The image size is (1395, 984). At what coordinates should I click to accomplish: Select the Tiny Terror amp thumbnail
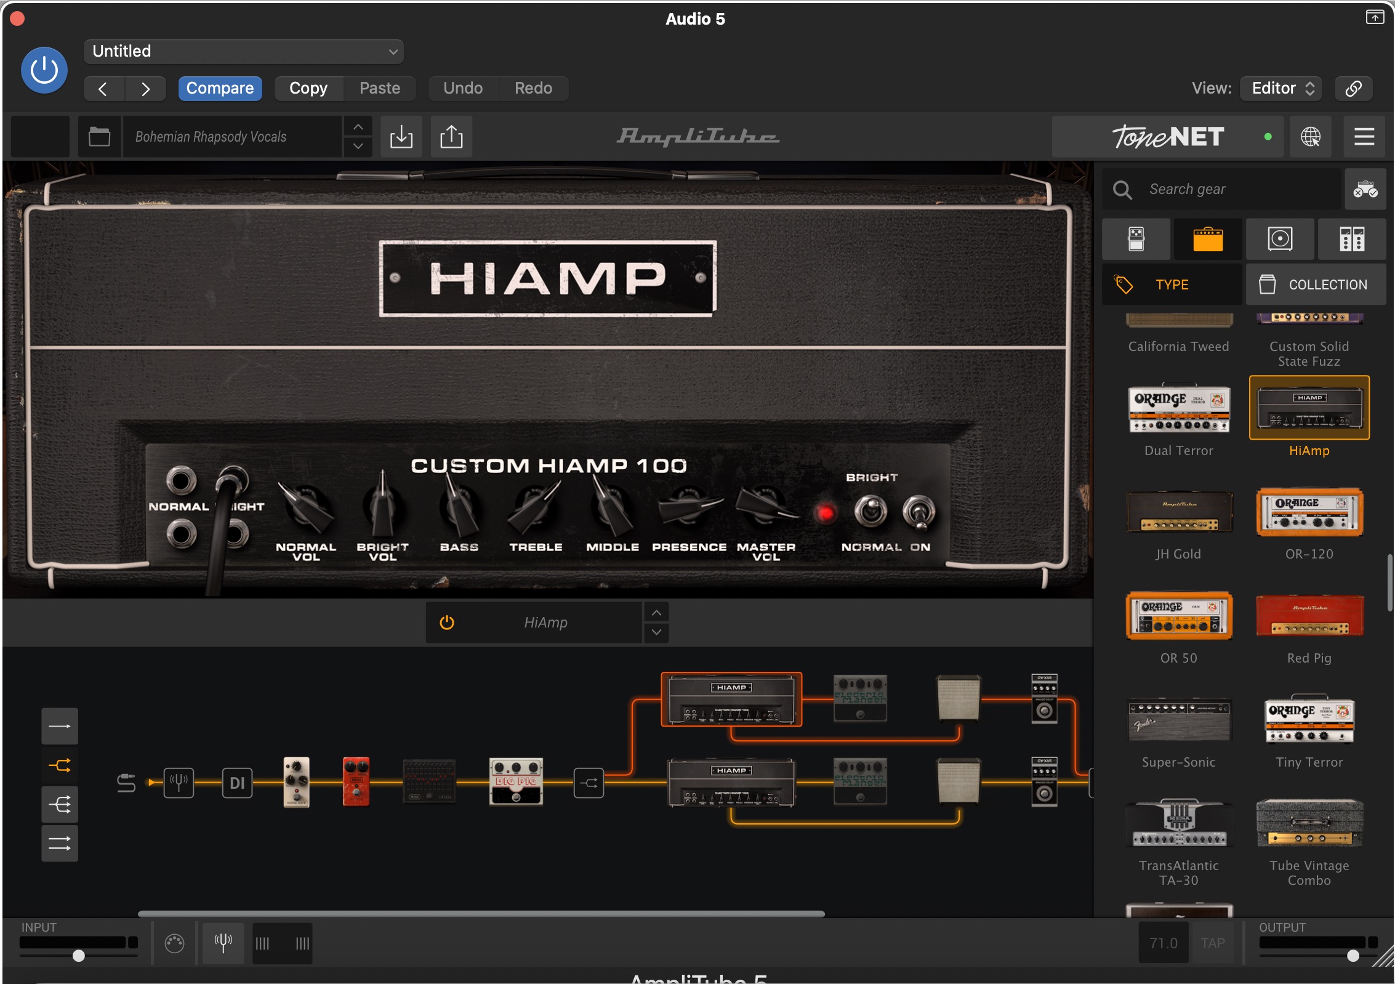pyautogui.click(x=1309, y=719)
